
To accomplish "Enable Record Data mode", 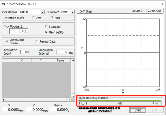I will pos(37,41).
